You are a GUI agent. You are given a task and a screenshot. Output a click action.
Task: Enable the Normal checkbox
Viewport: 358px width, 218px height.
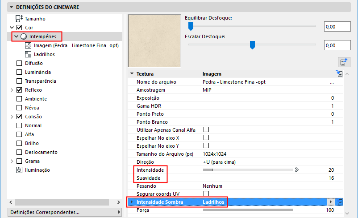tap(19, 125)
